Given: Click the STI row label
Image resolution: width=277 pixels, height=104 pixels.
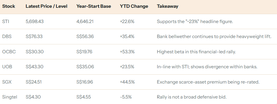Looking at the screenshot, I should click(5, 22).
